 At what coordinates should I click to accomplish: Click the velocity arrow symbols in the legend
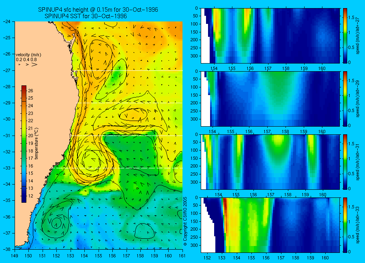click(28, 64)
